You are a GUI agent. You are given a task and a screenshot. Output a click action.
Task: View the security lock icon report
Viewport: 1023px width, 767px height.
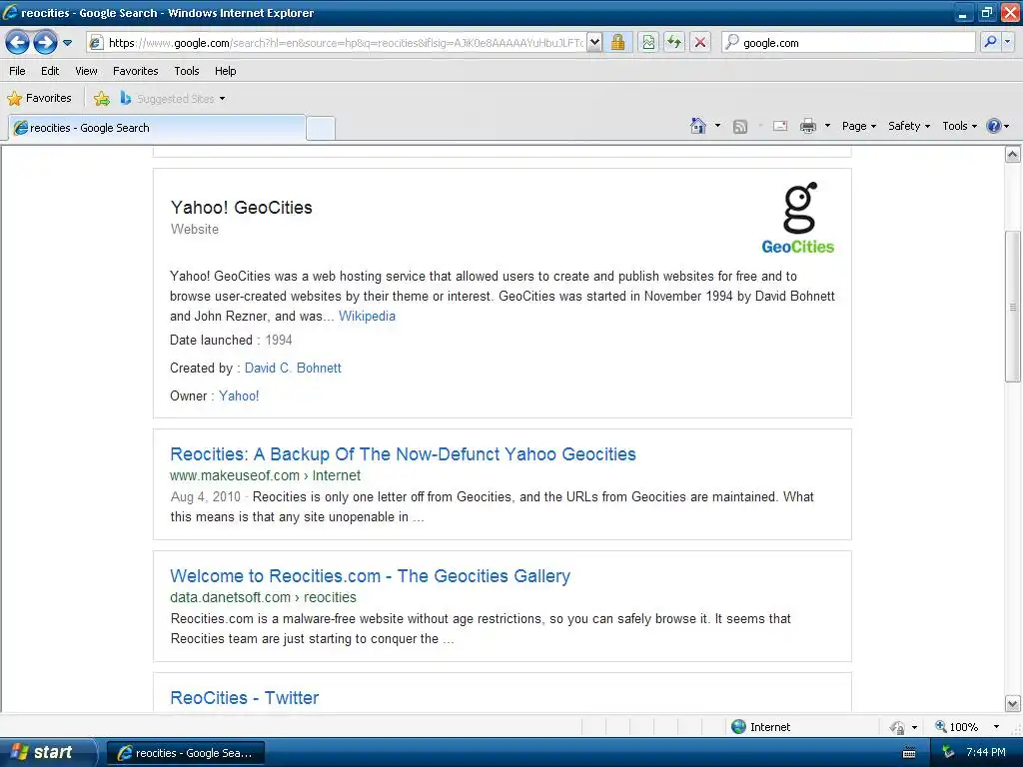(x=617, y=43)
